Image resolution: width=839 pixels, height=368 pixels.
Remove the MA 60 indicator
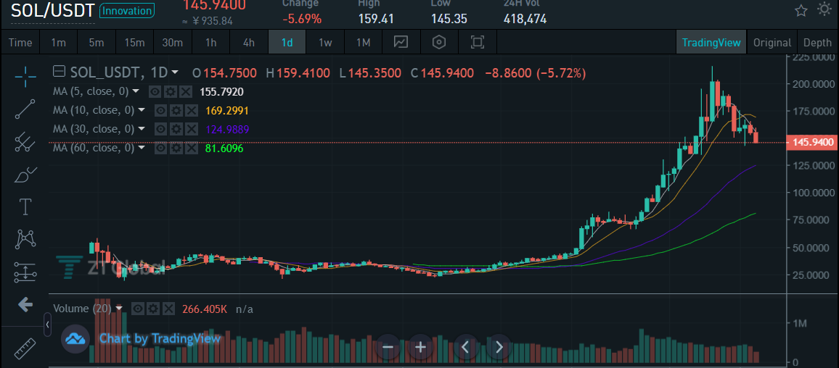tap(191, 148)
